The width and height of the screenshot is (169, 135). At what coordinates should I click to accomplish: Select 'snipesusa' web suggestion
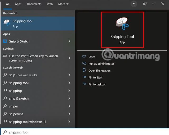click(x=38, y=114)
